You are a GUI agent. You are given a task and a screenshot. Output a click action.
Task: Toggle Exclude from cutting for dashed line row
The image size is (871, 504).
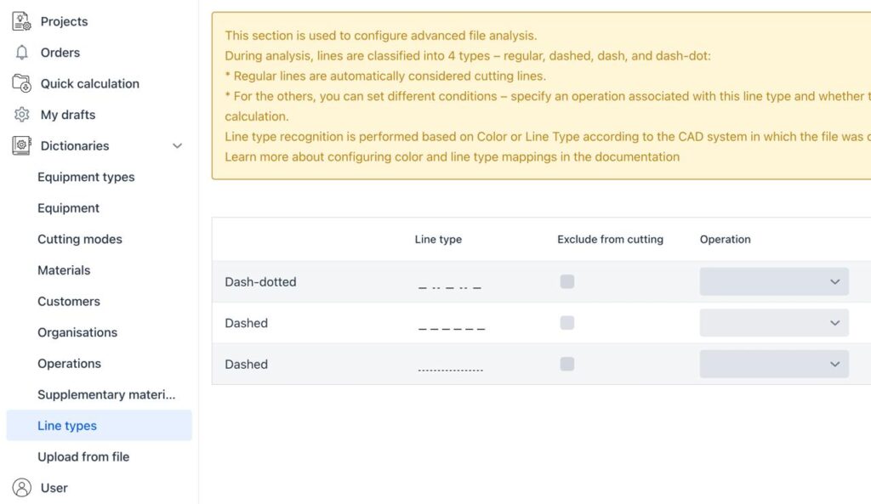[x=567, y=323]
